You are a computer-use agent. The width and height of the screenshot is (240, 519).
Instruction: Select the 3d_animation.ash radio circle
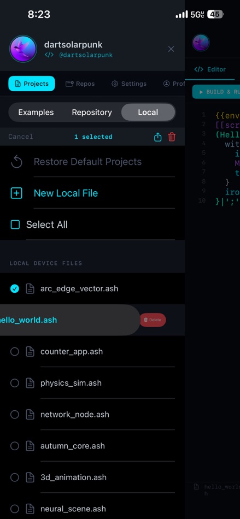click(15, 477)
